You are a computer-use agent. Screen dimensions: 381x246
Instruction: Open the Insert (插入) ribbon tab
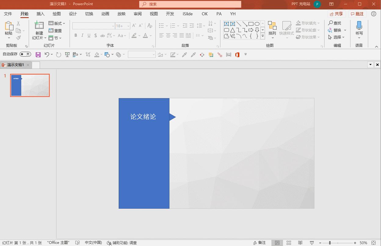pyautogui.click(x=40, y=14)
